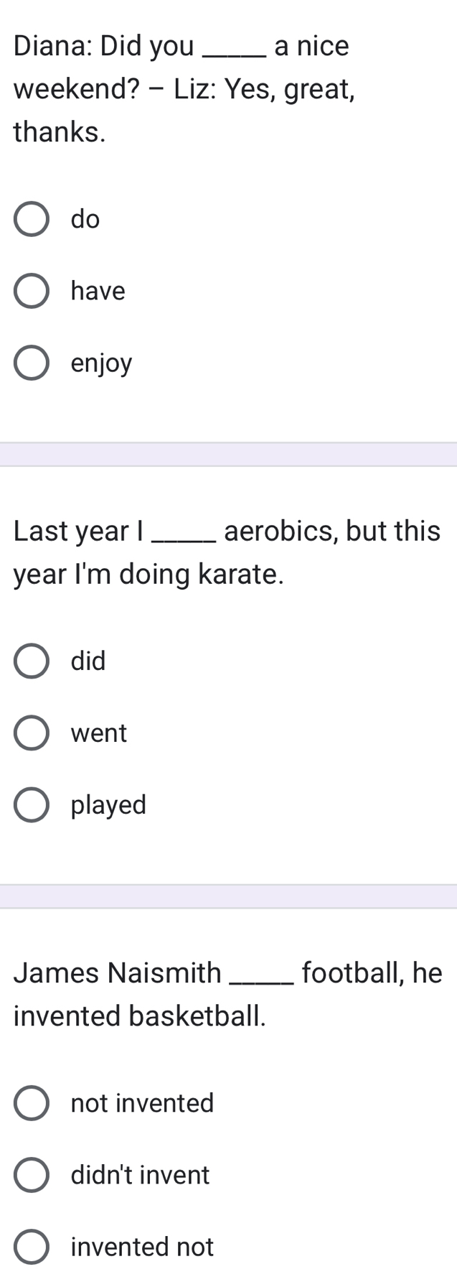Click the "didn't invent" label text

141,1175
